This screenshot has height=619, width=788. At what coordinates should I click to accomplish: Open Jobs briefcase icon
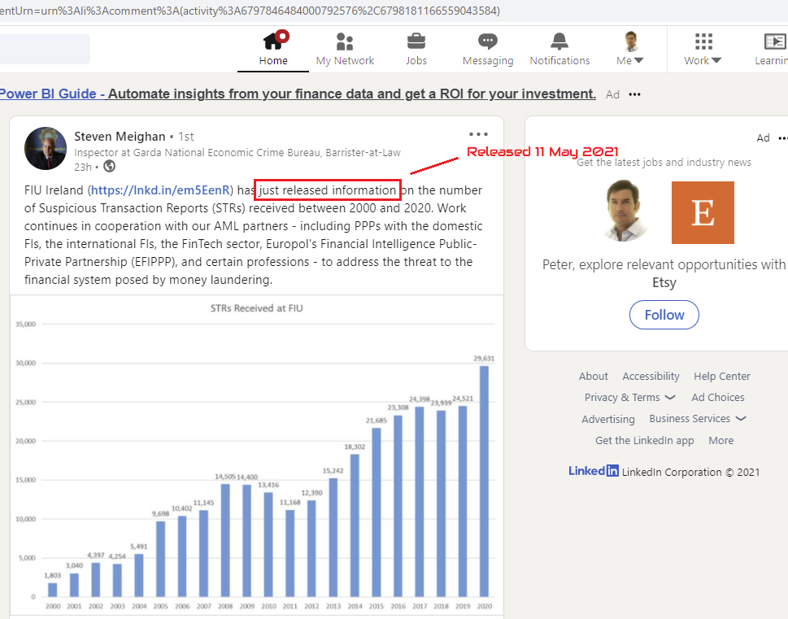coord(416,41)
